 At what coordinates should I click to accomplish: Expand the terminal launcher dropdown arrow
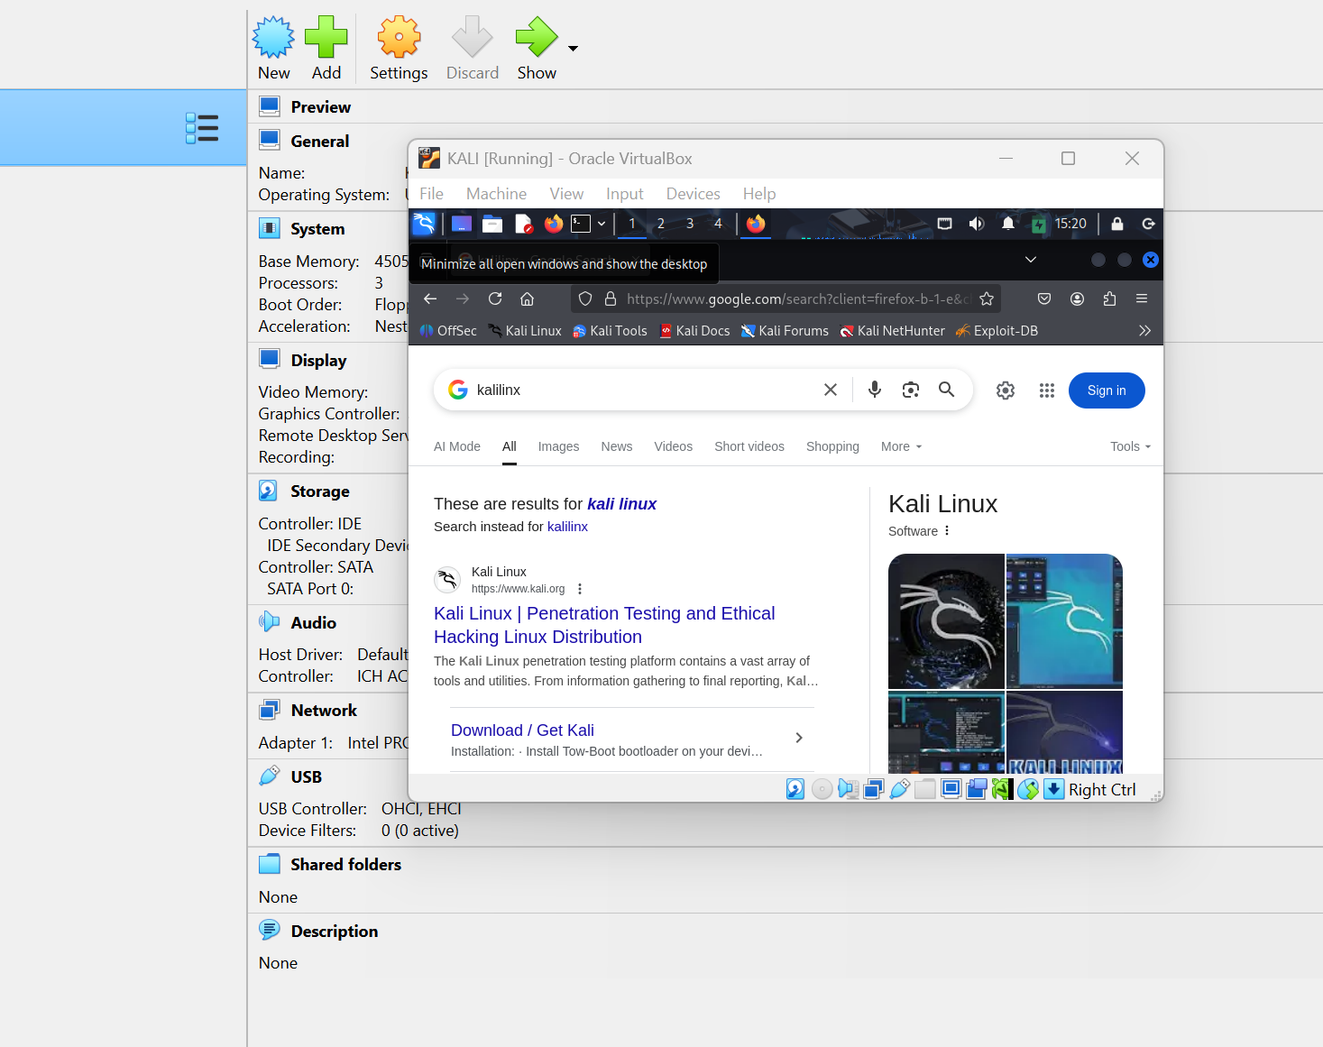click(x=602, y=224)
